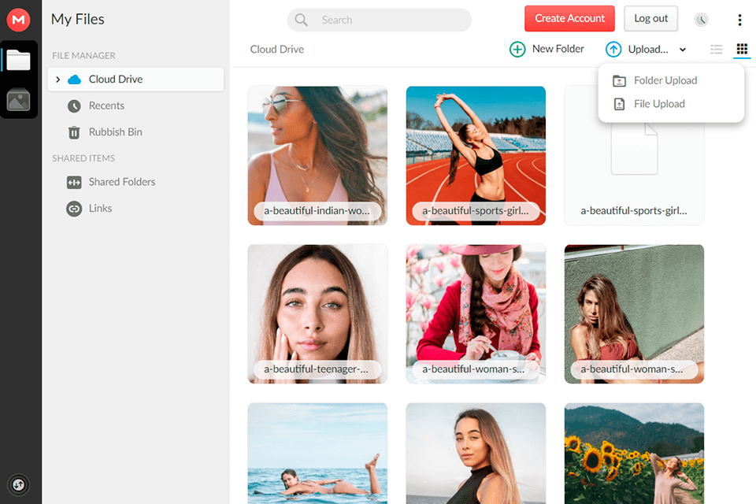Click the Upload... button label
The width and height of the screenshot is (756, 504).
pos(648,49)
